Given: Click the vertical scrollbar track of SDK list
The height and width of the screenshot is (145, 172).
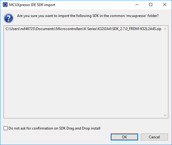Looking at the screenshot, I should (x=165, y=72).
